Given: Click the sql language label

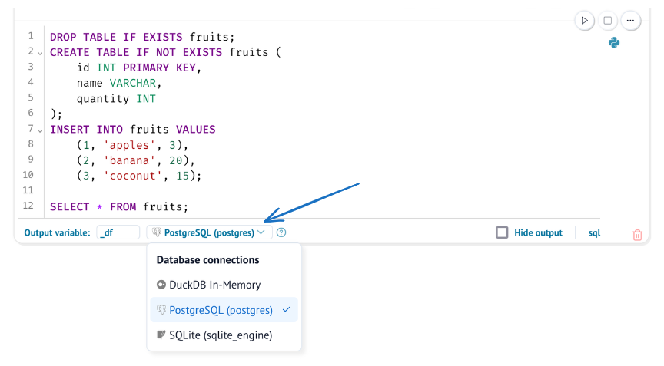Looking at the screenshot, I should [594, 232].
